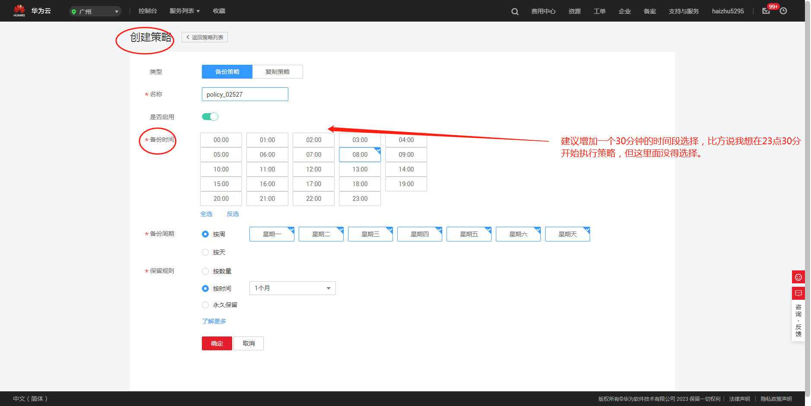
Task: Select backup time 23:00
Action: pyautogui.click(x=360, y=199)
